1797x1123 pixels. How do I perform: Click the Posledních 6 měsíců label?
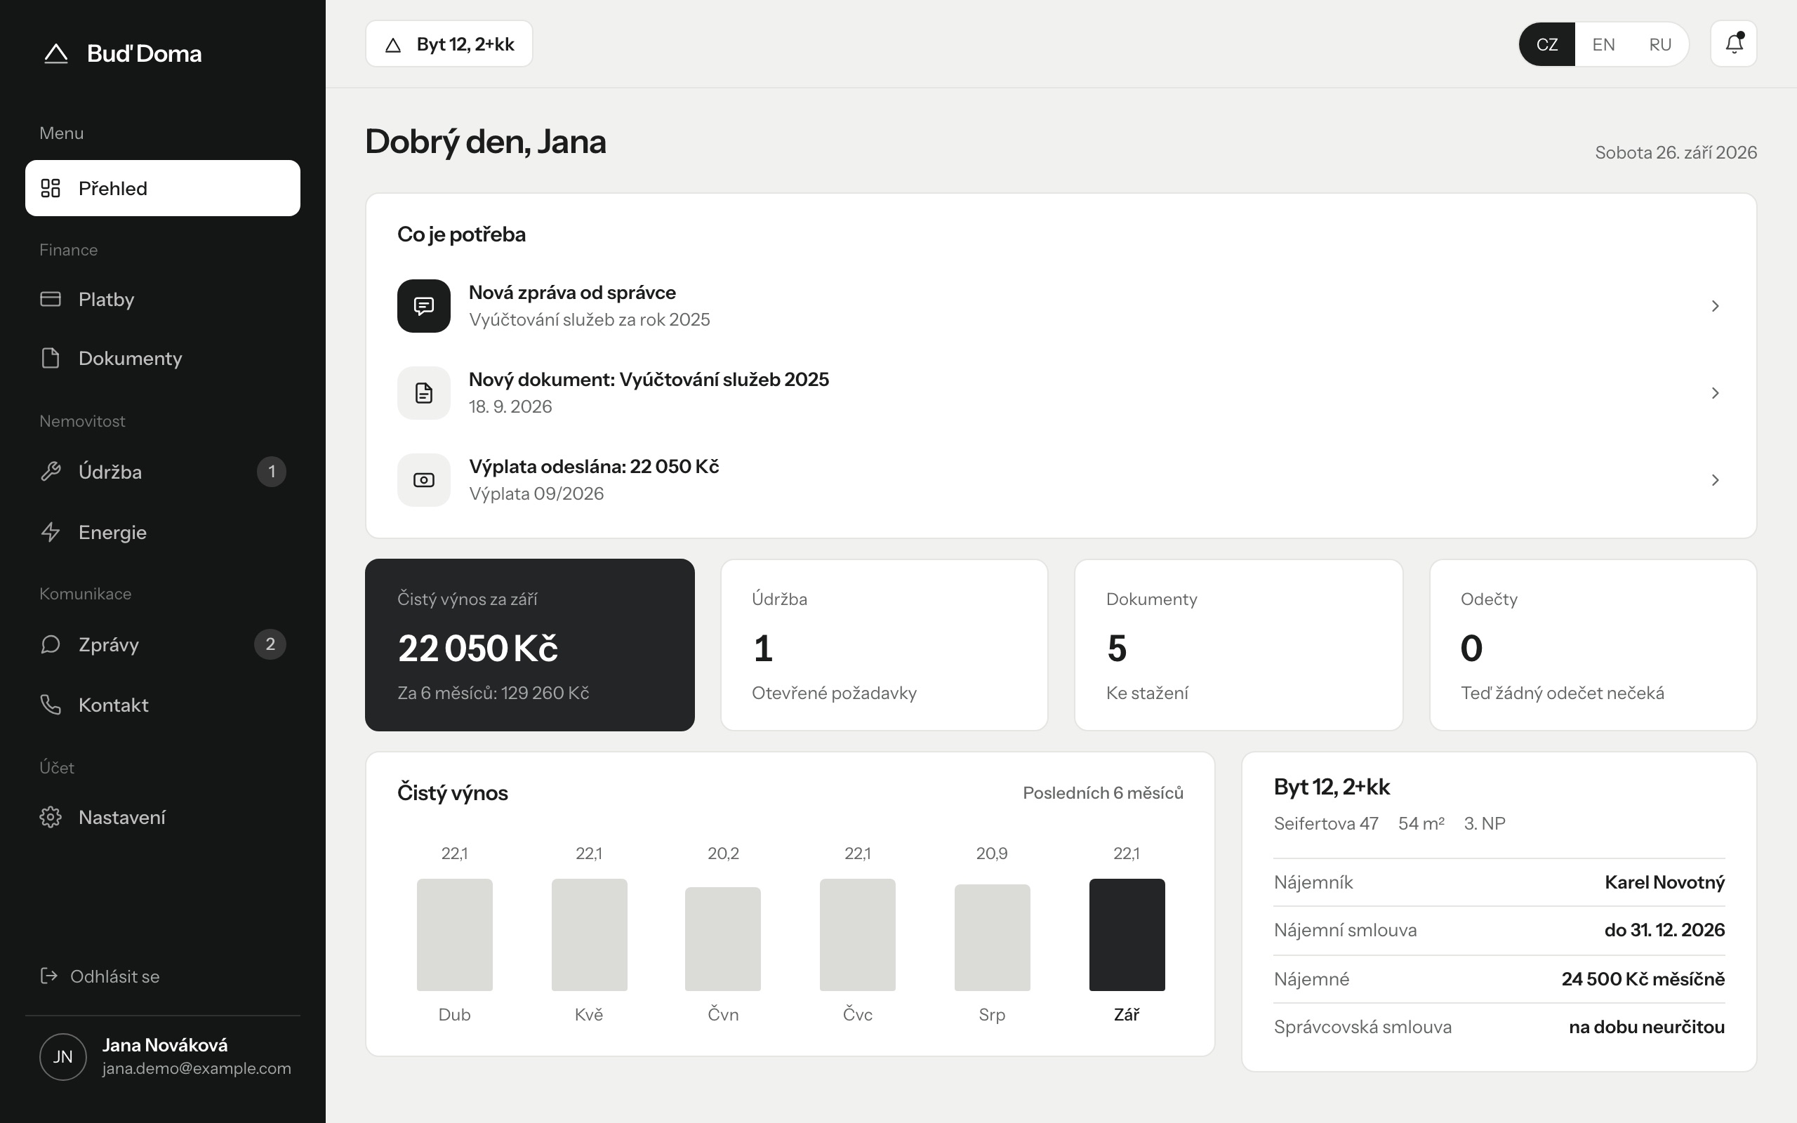tap(1103, 792)
